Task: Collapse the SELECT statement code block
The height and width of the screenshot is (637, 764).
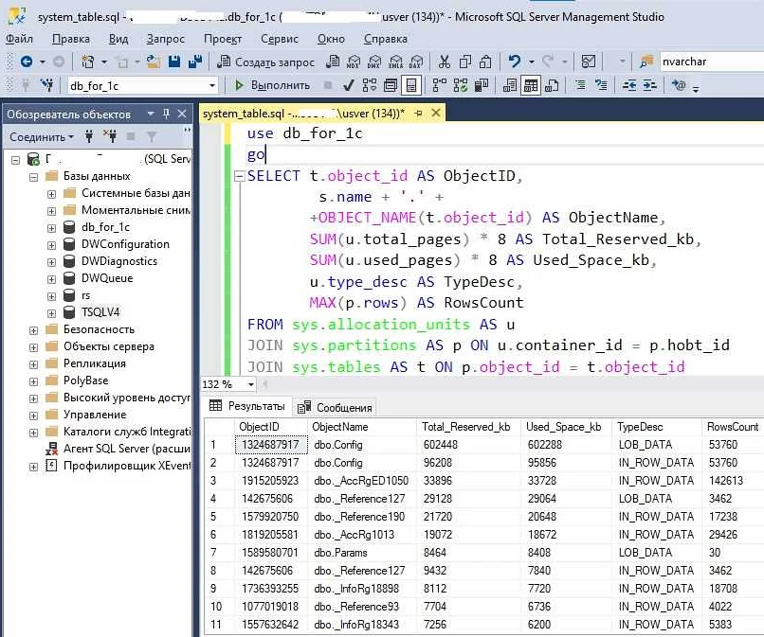Action: click(x=239, y=176)
